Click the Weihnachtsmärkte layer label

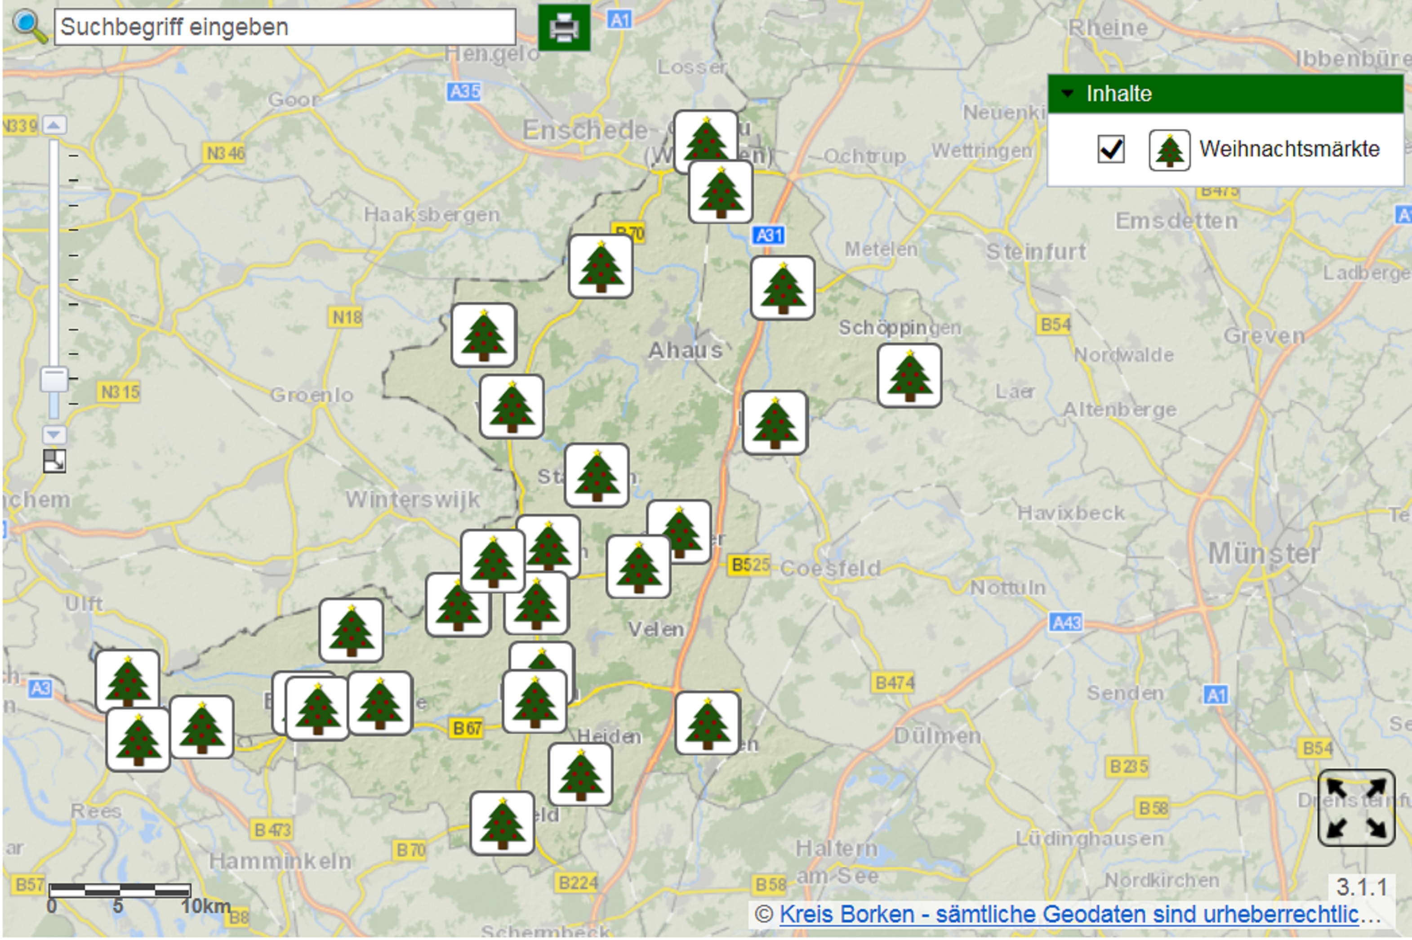tap(1289, 149)
